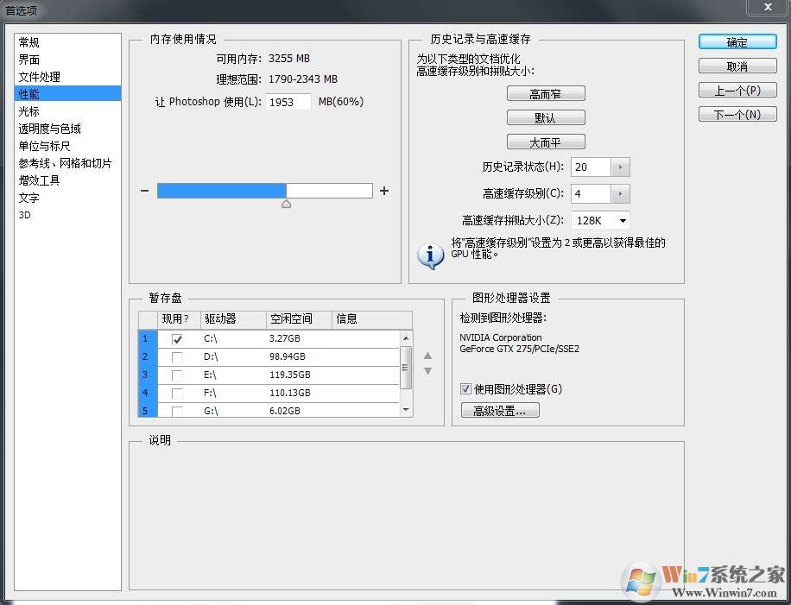Select 界面 in the preferences category list
Screen dimensions: 791x605
tap(29, 60)
